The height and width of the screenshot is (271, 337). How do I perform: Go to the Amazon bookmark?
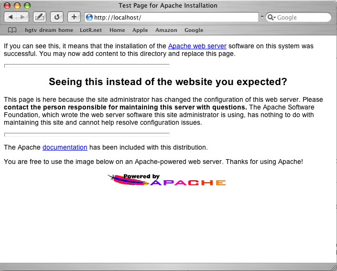click(x=166, y=30)
